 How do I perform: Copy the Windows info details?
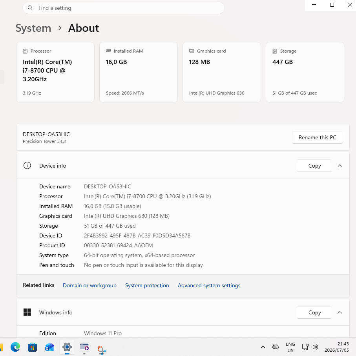pos(314,312)
